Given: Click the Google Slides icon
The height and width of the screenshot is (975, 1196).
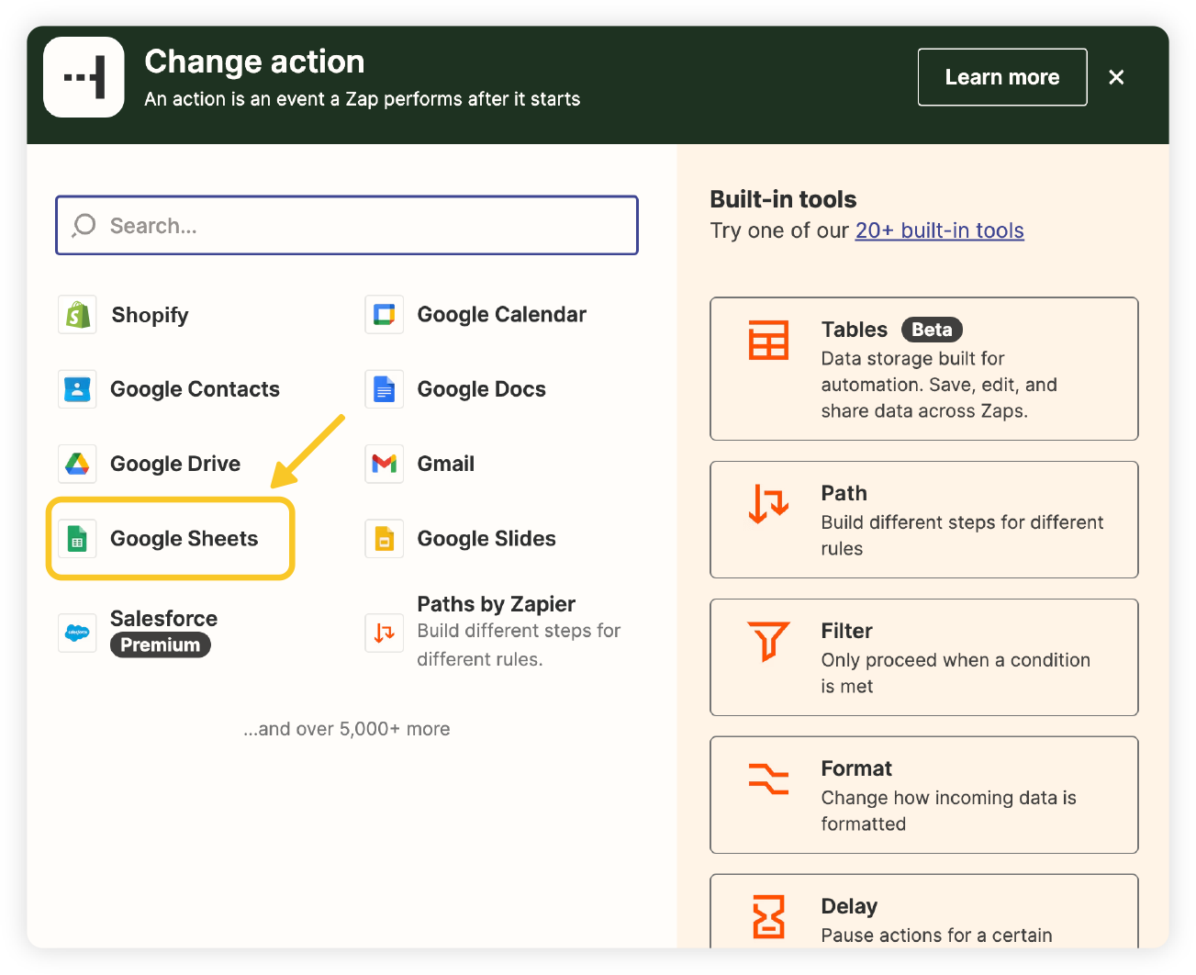Looking at the screenshot, I should (384, 539).
